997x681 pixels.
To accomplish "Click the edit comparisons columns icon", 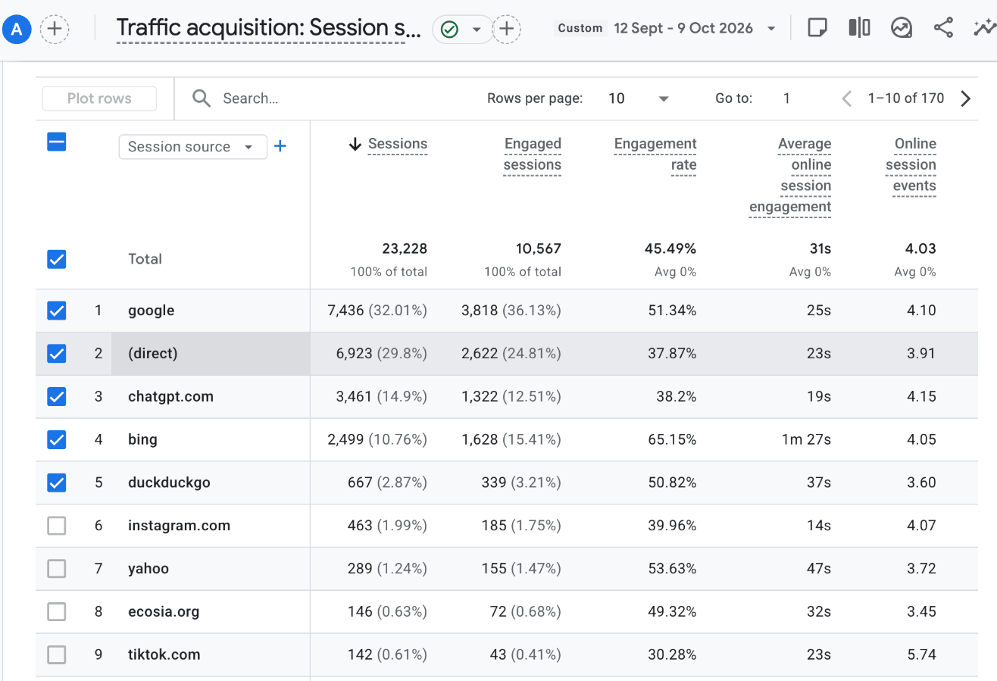I will tap(859, 28).
